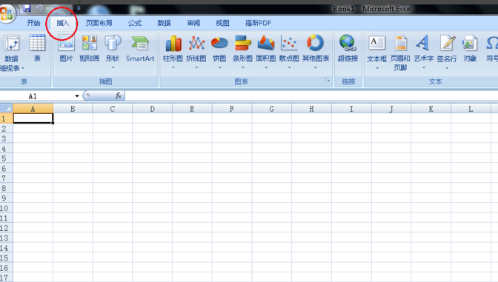The height and width of the screenshot is (282, 498).
Task: Insert a text box (文本框)
Action: (376, 44)
